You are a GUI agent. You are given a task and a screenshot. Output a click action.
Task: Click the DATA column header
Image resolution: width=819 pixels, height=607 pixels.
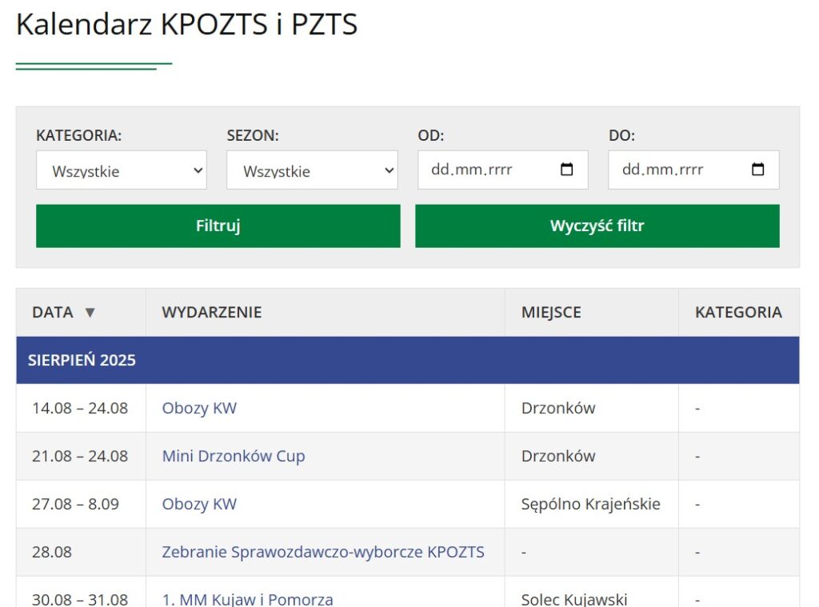(x=53, y=313)
